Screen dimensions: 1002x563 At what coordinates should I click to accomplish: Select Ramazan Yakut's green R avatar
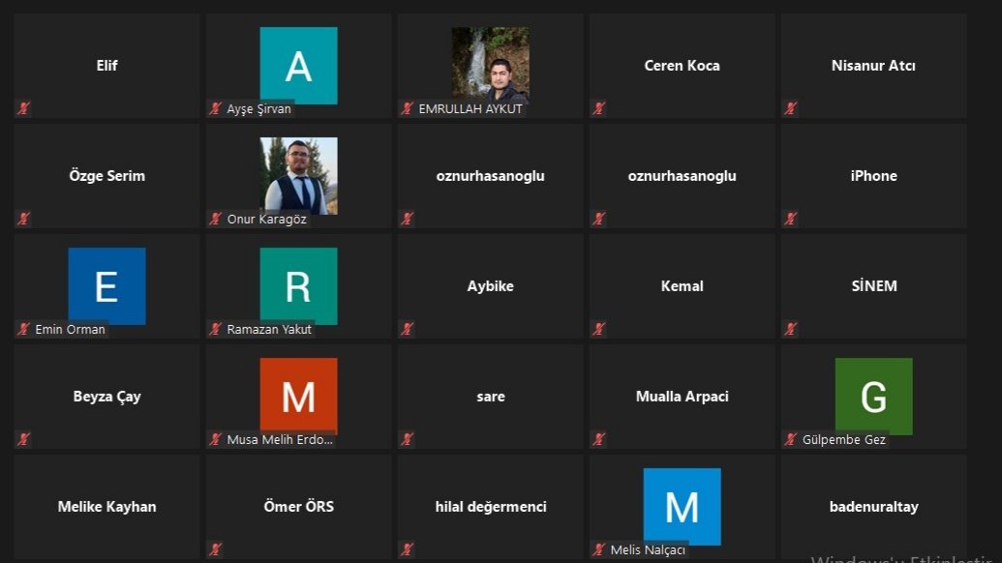click(x=298, y=286)
